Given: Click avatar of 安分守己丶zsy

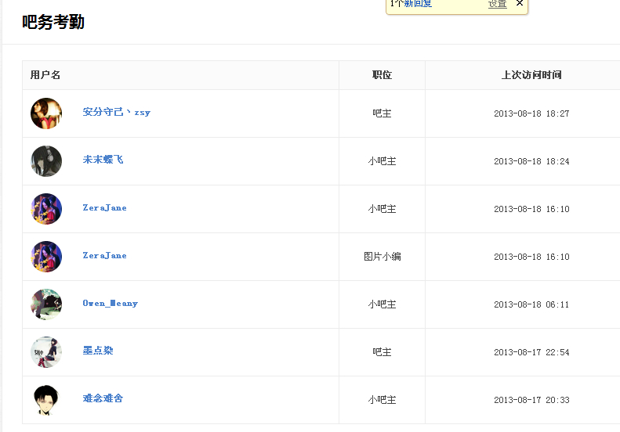Looking at the screenshot, I should click(x=46, y=113).
